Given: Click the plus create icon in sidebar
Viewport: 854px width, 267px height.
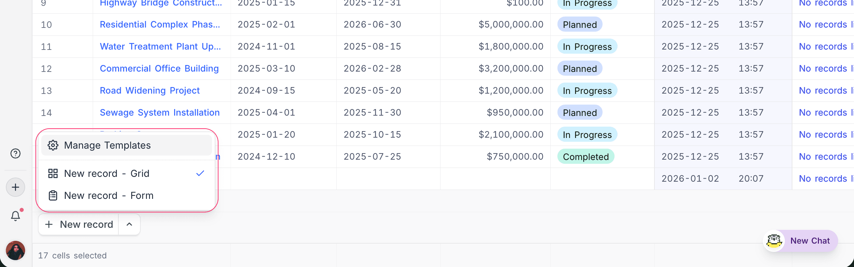Looking at the screenshot, I should 15,187.
